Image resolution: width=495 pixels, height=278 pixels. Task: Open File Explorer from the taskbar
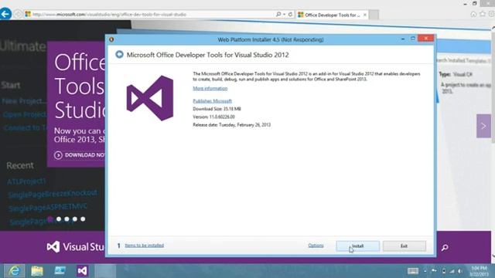click(x=37, y=271)
